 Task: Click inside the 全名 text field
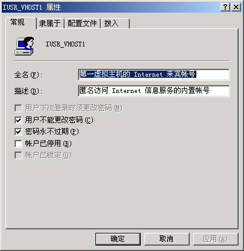point(154,75)
